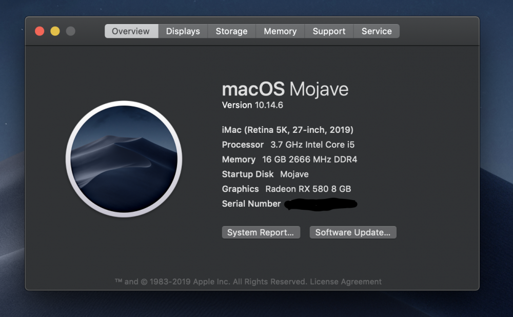The image size is (513, 317).
Task: Click the 3.7 GHz Intel Core i5 value
Action: coord(312,145)
